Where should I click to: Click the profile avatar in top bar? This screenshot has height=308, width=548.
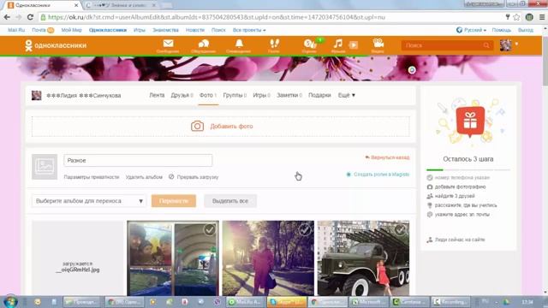click(x=505, y=45)
